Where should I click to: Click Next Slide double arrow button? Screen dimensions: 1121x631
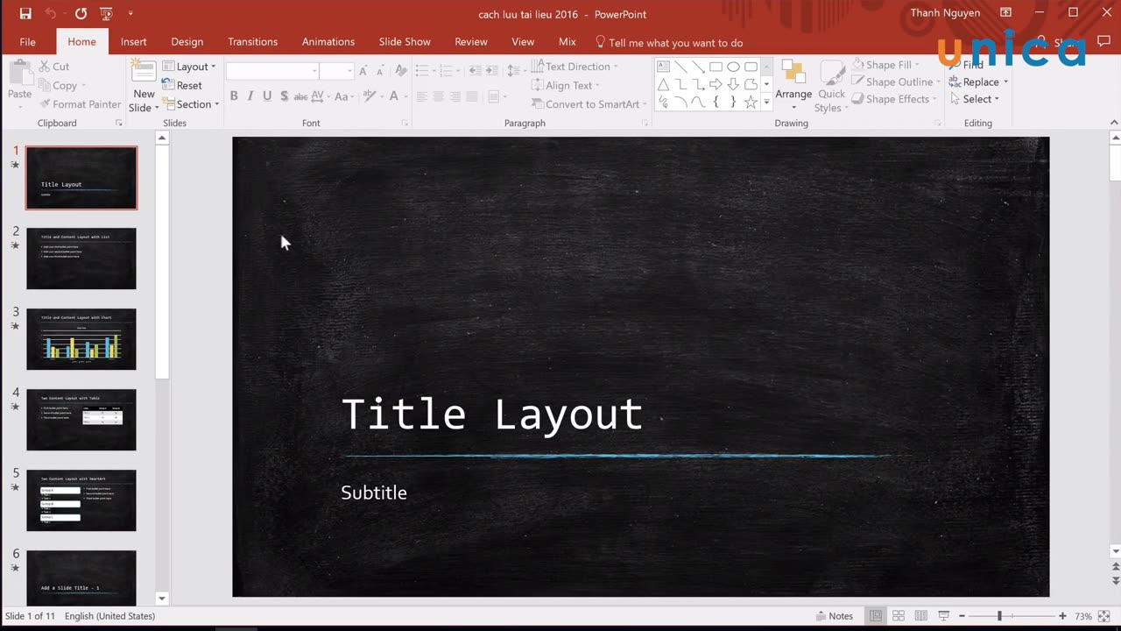(1115, 580)
